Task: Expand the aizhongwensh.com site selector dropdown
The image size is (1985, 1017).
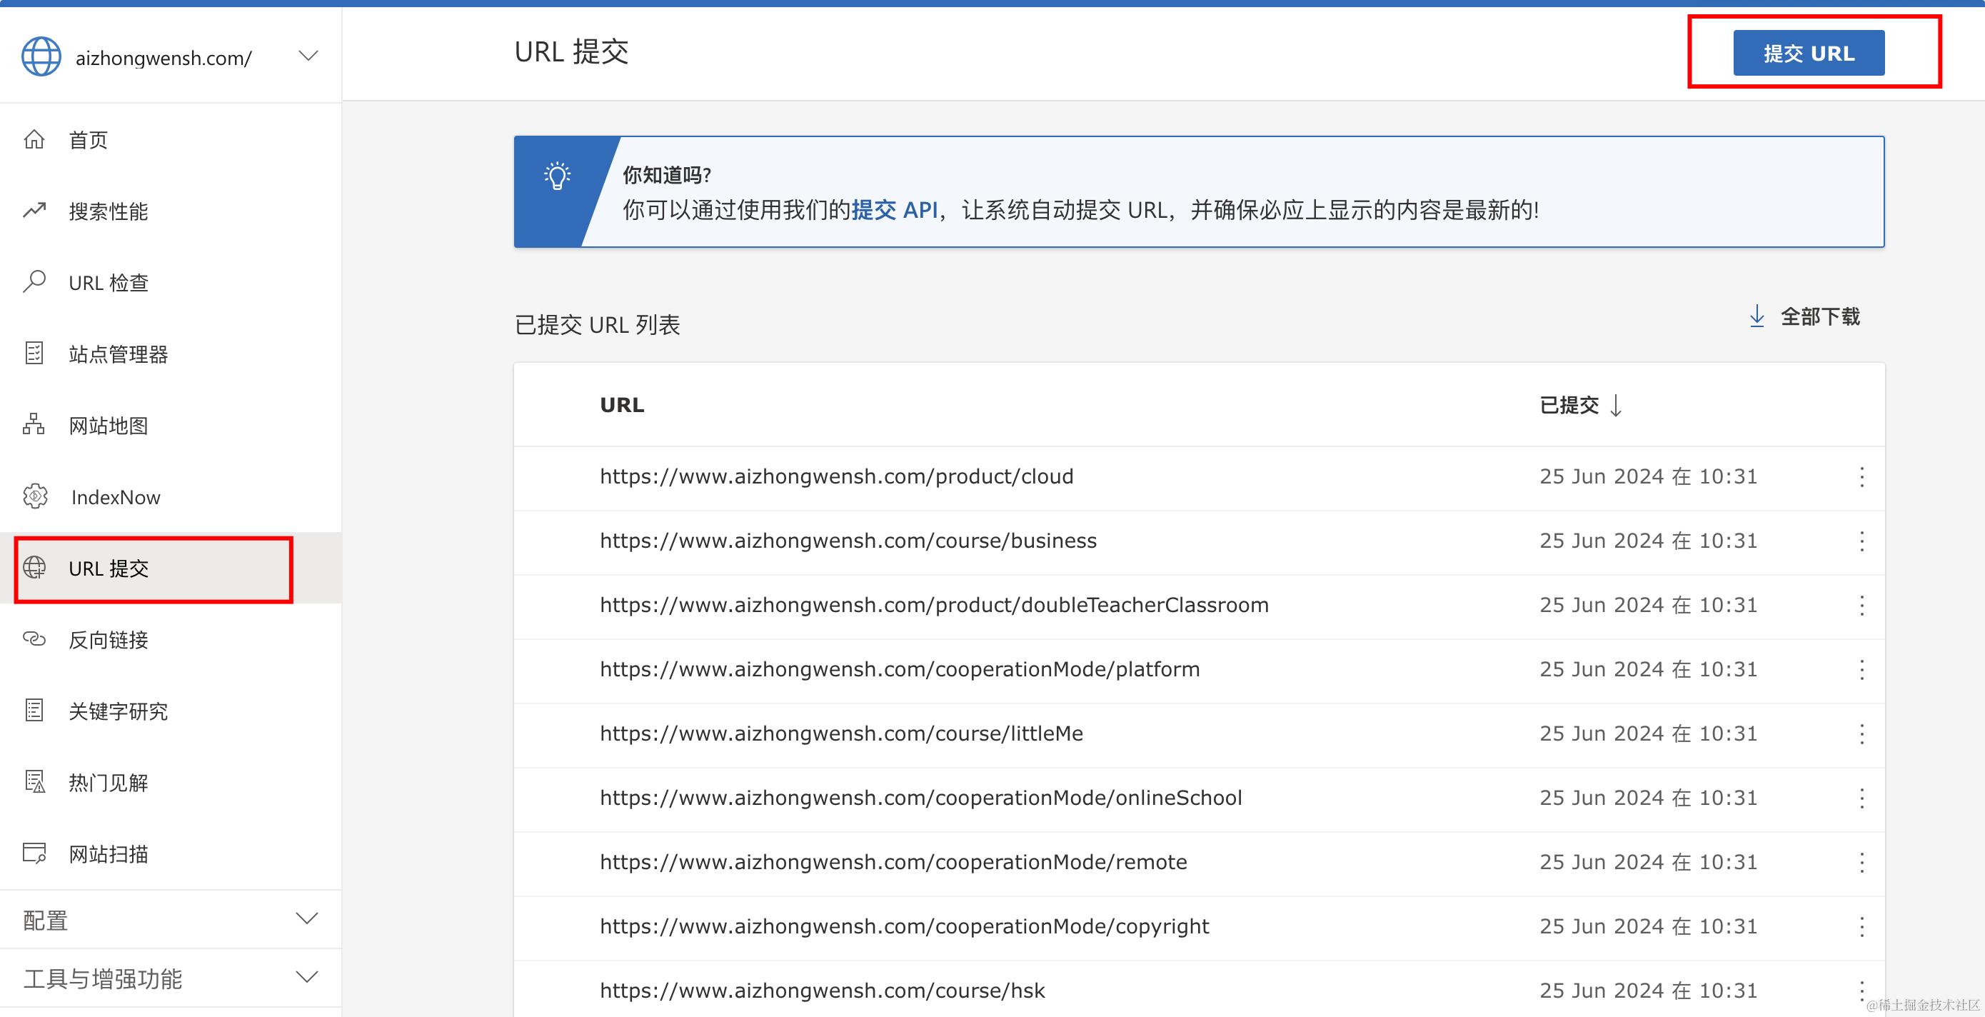Action: tap(308, 56)
